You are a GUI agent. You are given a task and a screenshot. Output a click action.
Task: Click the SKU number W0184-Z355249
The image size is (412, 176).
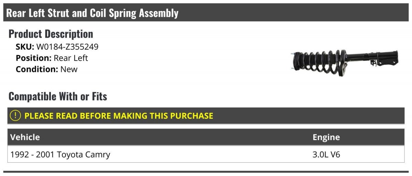pos(67,47)
